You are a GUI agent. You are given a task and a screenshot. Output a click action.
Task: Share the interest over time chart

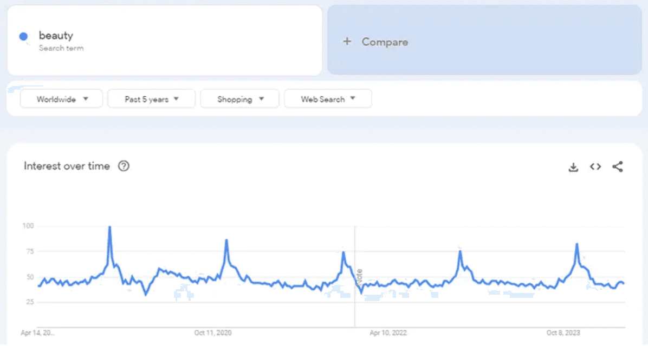point(618,167)
